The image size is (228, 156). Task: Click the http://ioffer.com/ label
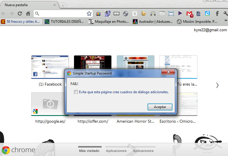93,121
